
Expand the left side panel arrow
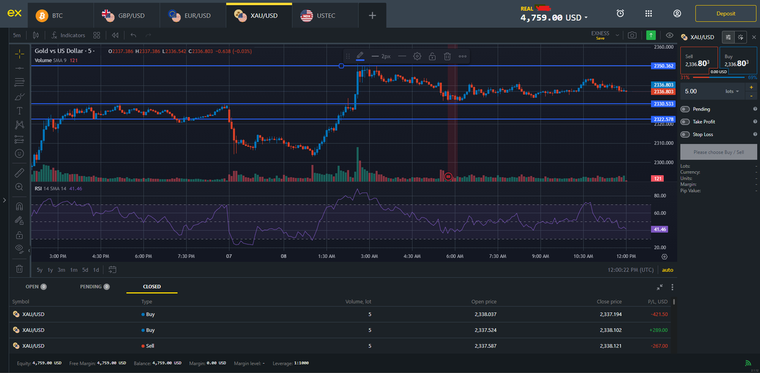[4, 200]
